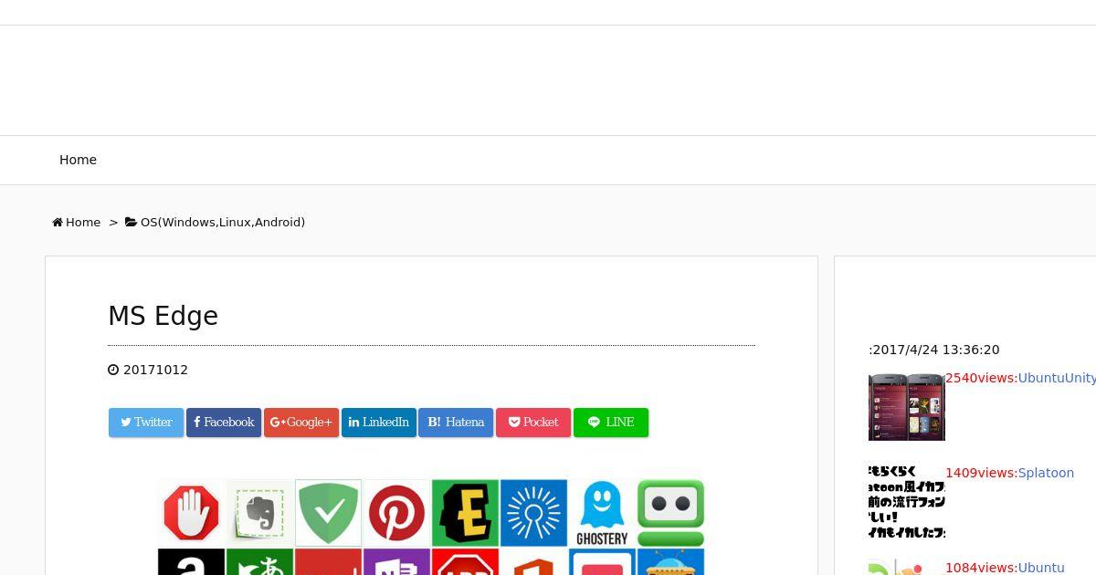Click the red Adblock Plus stop-sign icon
The image size is (1096, 575).
[x=465, y=561]
